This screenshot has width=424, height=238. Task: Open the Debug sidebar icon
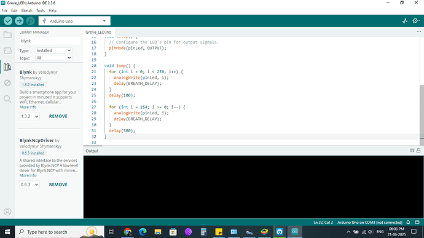click(x=7, y=83)
